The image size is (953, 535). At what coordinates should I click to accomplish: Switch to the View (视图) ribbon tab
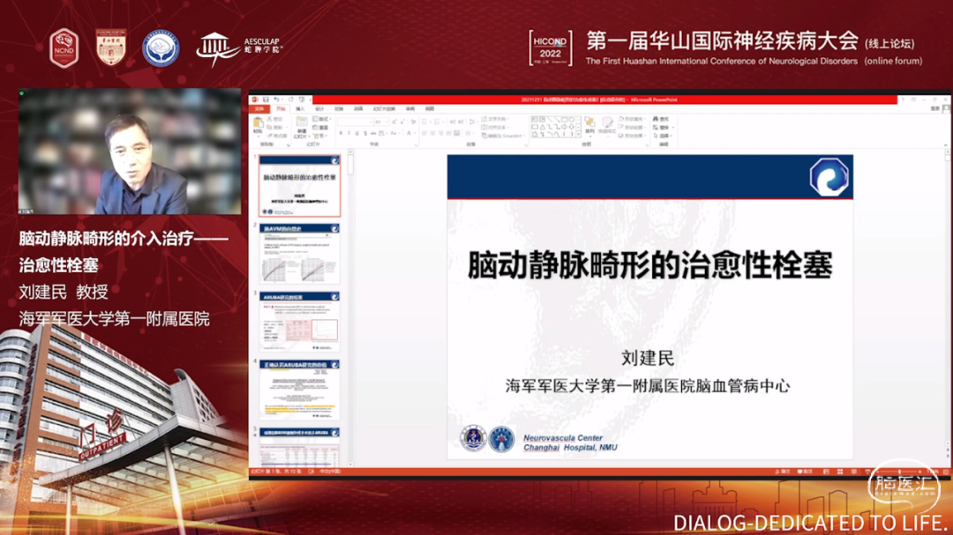pos(430,108)
